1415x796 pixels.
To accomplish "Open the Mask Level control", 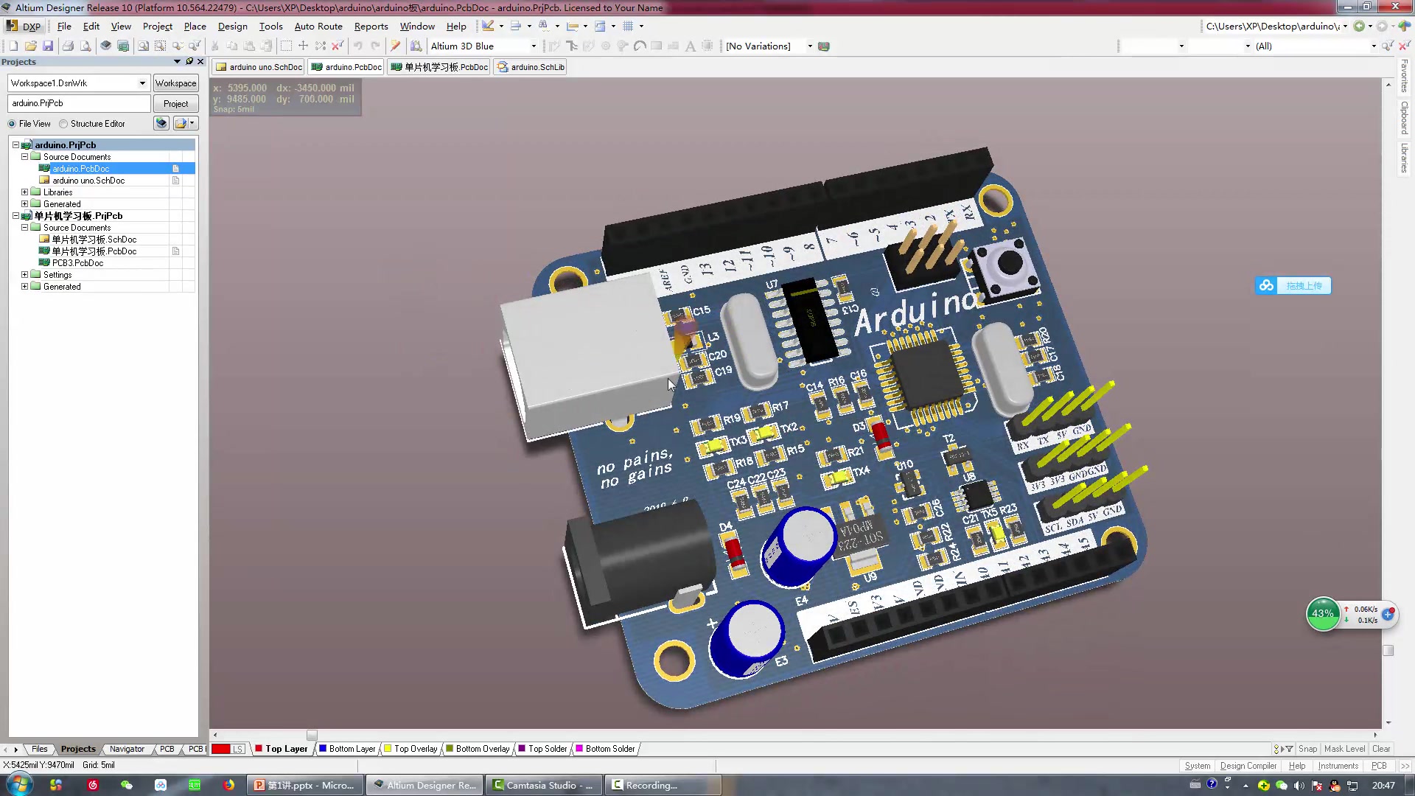I will point(1344,749).
